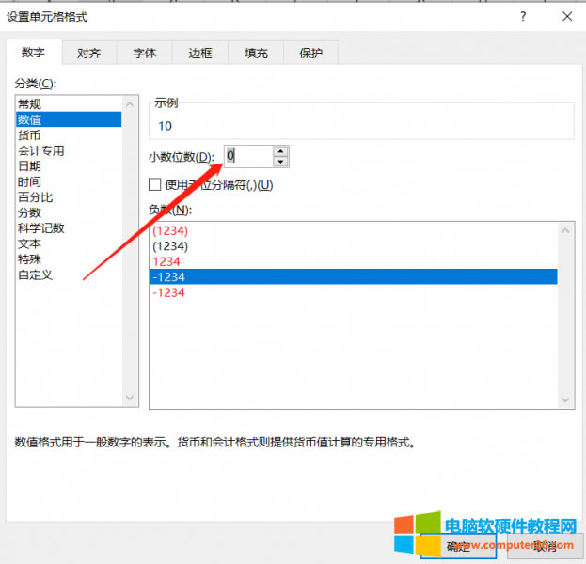Click the help question mark icon

coord(521,16)
